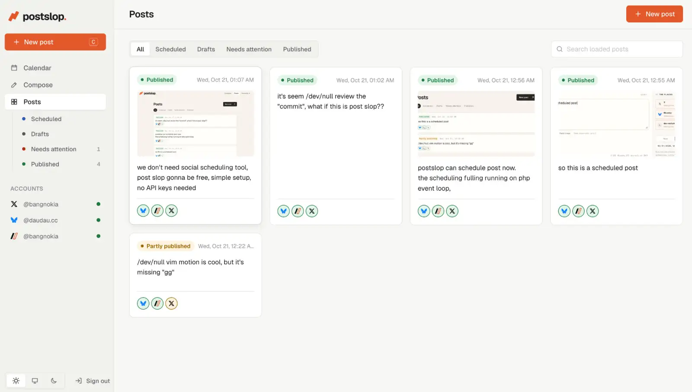Image resolution: width=692 pixels, height=392 pixels.
Task: Switch to dark theme moon icon
Action: coord(54,381)
